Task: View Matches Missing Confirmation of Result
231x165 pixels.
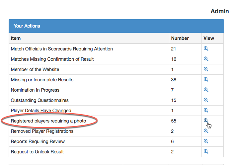Action: tap(206, 59)
